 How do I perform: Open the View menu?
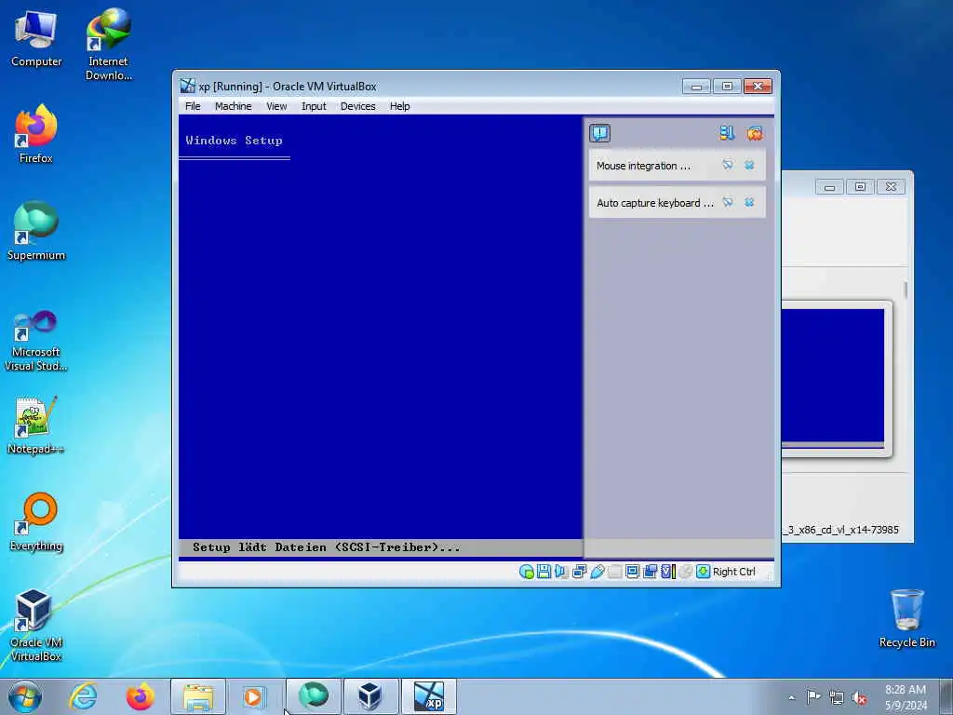[x=275, y=106]
